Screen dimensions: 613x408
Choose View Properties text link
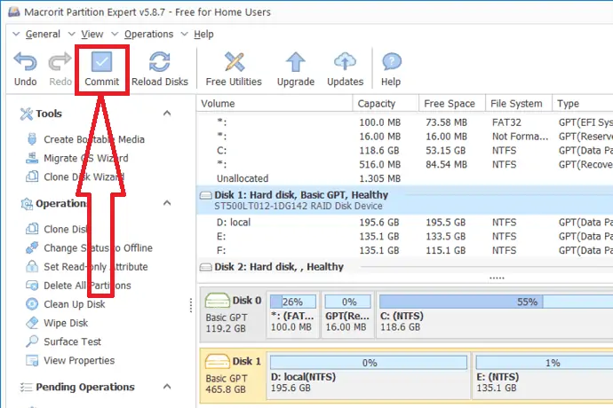pyautogui.click(x=79, y=360)
